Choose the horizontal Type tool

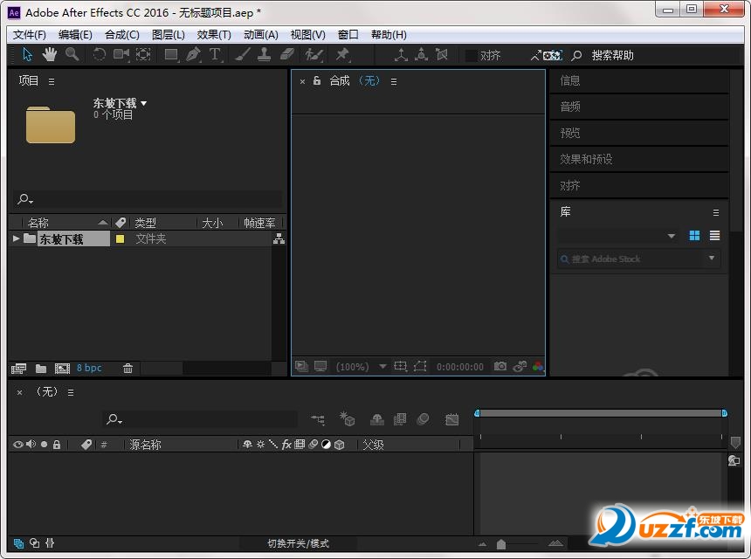pos(215,54)
